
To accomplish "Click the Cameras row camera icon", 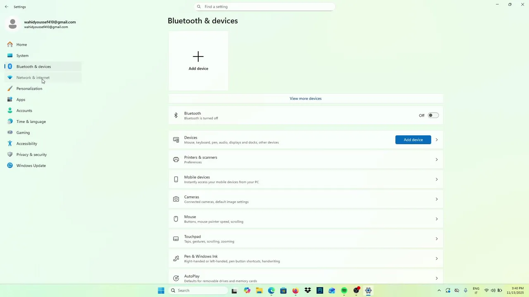I will (x=176, y=199).
